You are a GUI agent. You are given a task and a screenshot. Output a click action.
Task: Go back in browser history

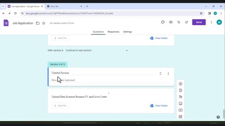[4, 13]
